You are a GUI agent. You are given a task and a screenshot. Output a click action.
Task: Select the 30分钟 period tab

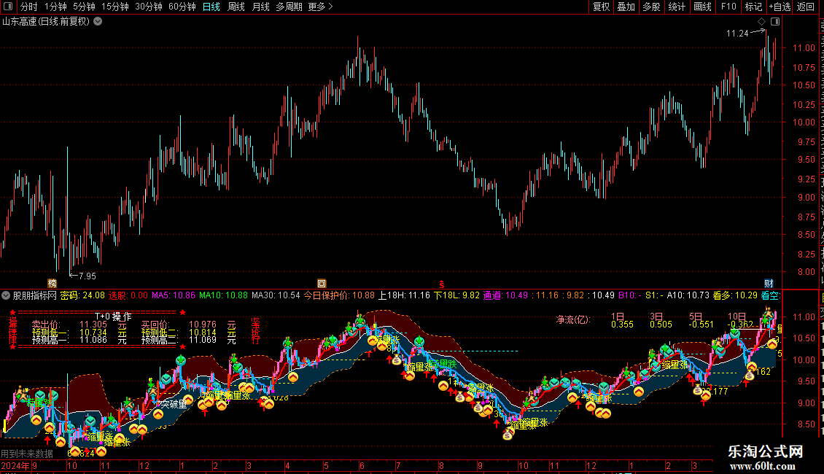[x=149, y=7]
